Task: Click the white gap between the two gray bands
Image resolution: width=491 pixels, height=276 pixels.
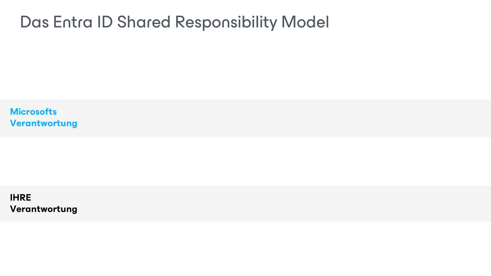Action: (245, 161)
